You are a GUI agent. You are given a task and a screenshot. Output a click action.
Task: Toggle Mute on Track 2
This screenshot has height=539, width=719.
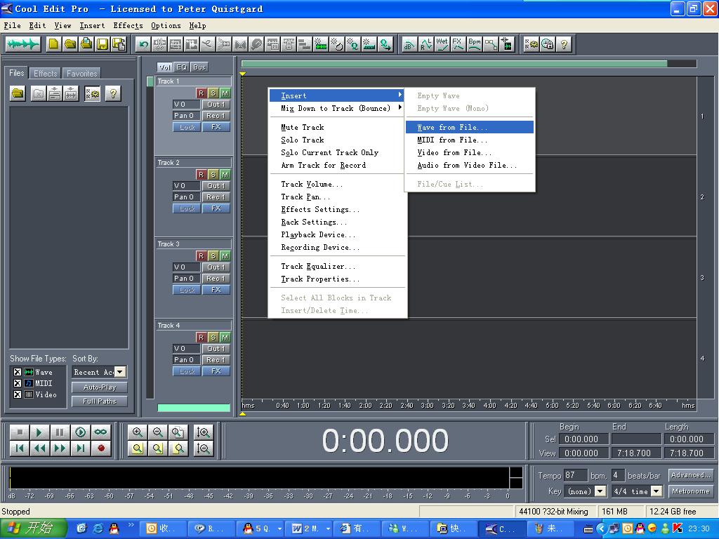[x=225, y=175]
